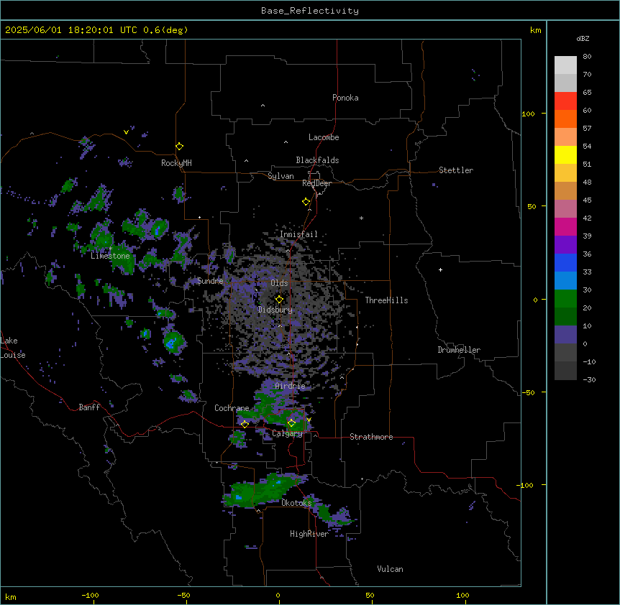The width and height of the screenshot is (620, 605).
Task: Click the yellow diamond marker above Calgary label
Action: 291,423
